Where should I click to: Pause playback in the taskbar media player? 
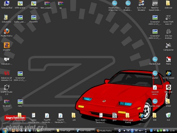tap(132, 130)
